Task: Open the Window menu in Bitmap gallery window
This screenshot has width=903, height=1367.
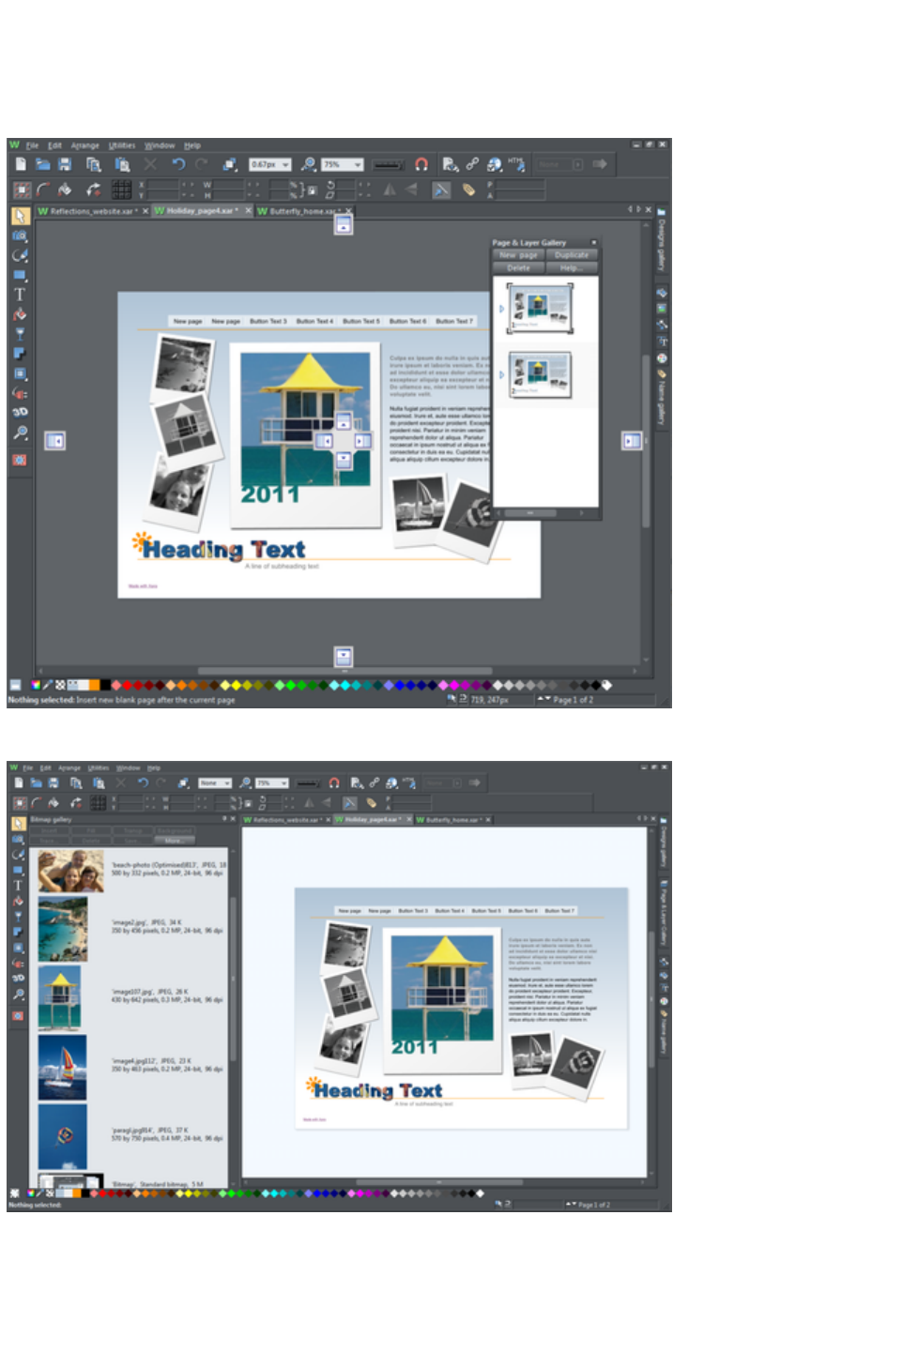Action: [128, 767]
